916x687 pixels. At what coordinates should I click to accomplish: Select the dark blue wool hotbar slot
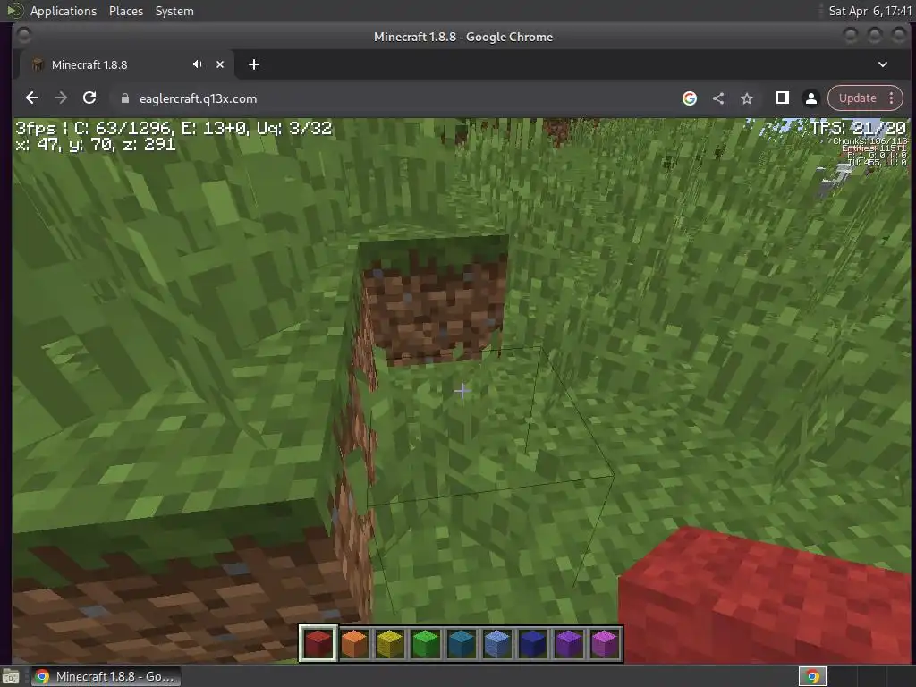point(533,644)
